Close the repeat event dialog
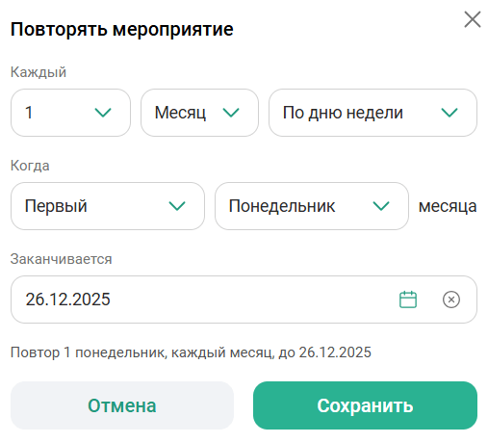 coord(473,19)
